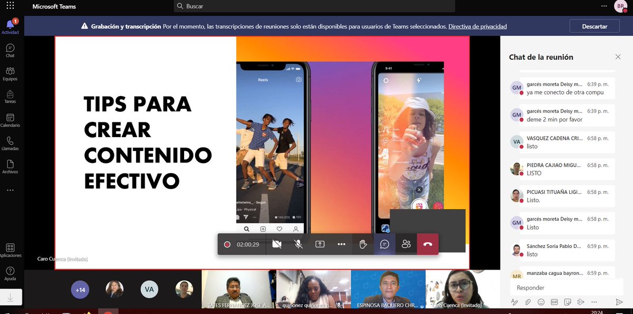Send the chat message
Screen dimensions: 633x314
tap(619, 302)
